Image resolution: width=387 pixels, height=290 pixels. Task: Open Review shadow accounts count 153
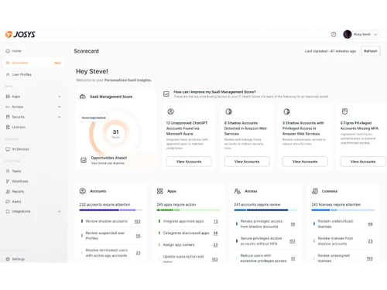coord(137,221)
